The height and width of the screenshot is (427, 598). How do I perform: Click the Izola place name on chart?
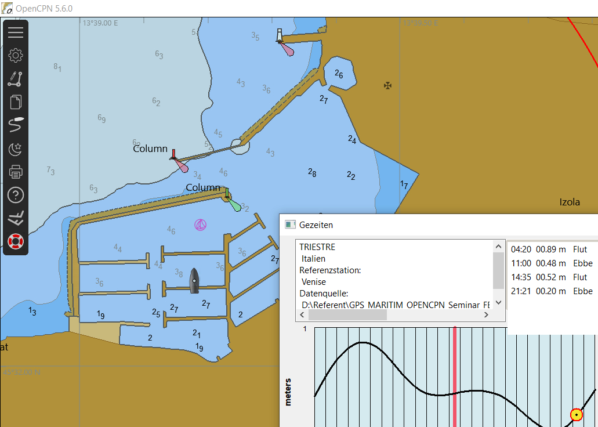pos(570,202)
